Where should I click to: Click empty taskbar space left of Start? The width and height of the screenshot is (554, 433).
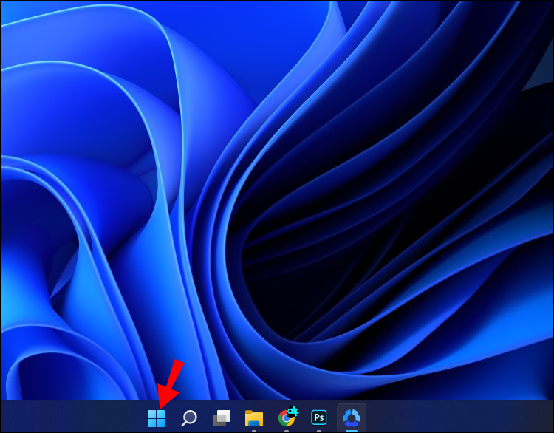(x=74, y=417)
